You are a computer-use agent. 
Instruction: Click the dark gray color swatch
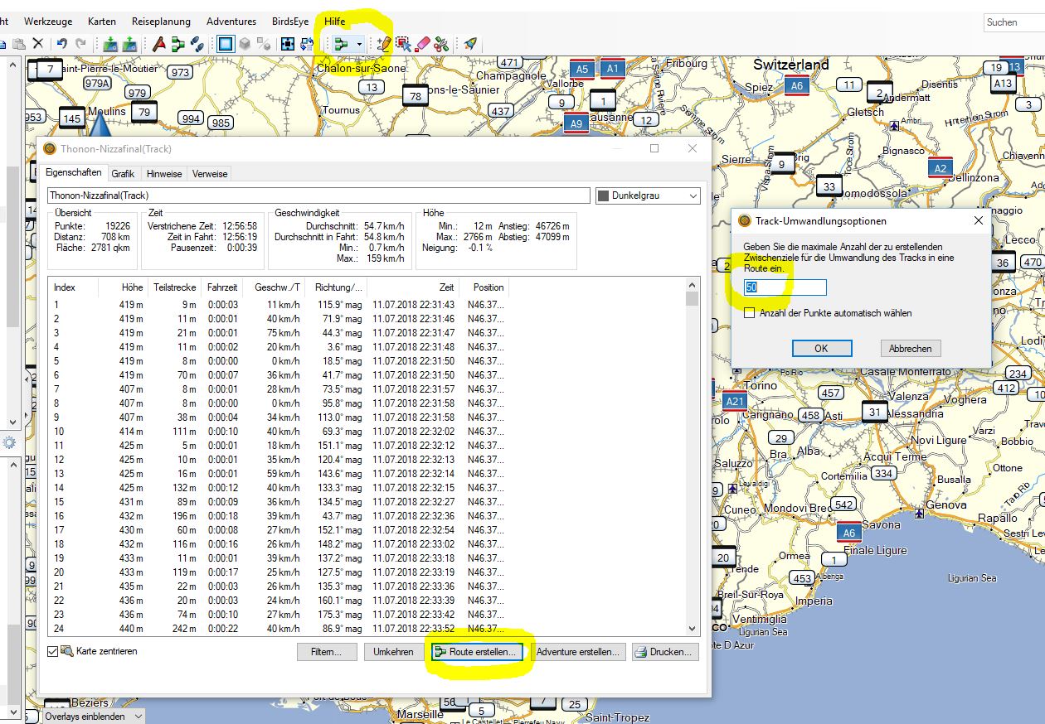pyautogui.click(x=604, y=196)
